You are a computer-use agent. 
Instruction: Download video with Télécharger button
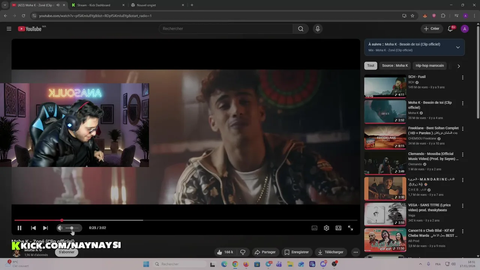point(330,252)
